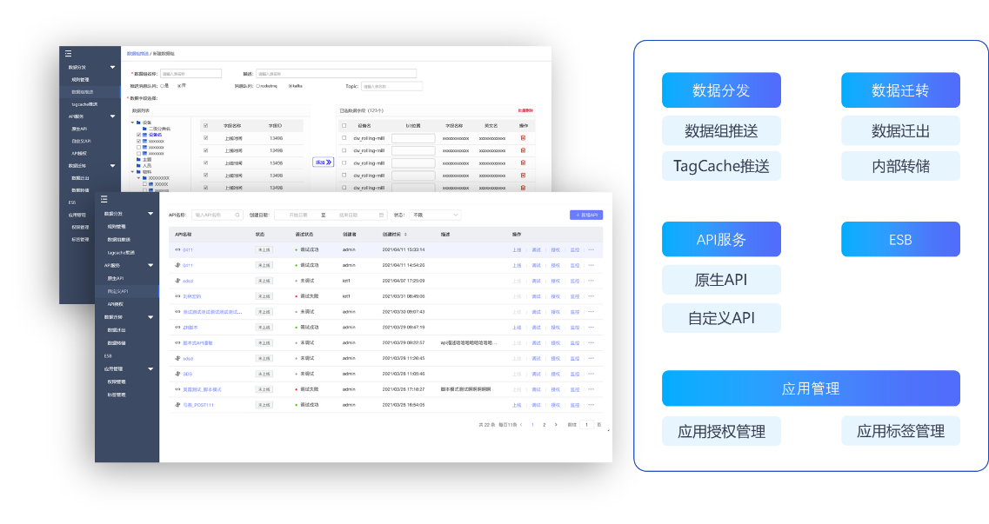Click search icon in API名称 input
The image size is (989, 524).
(x=237, y=215)
